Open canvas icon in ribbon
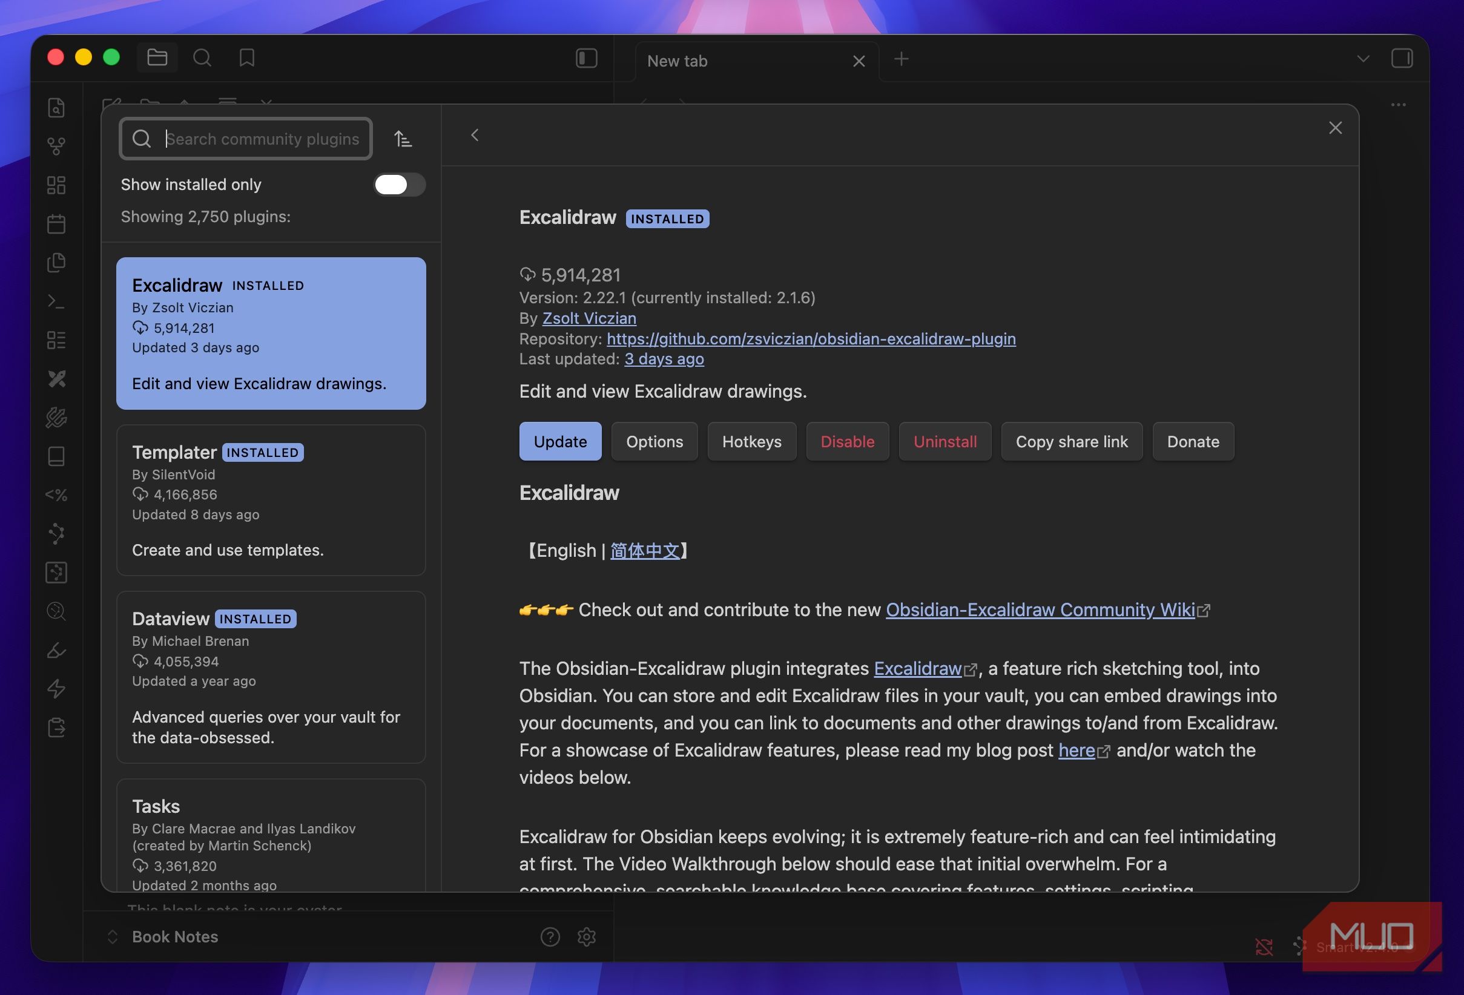This screenshot has height=995, width=1464. (x=57, y=185)
